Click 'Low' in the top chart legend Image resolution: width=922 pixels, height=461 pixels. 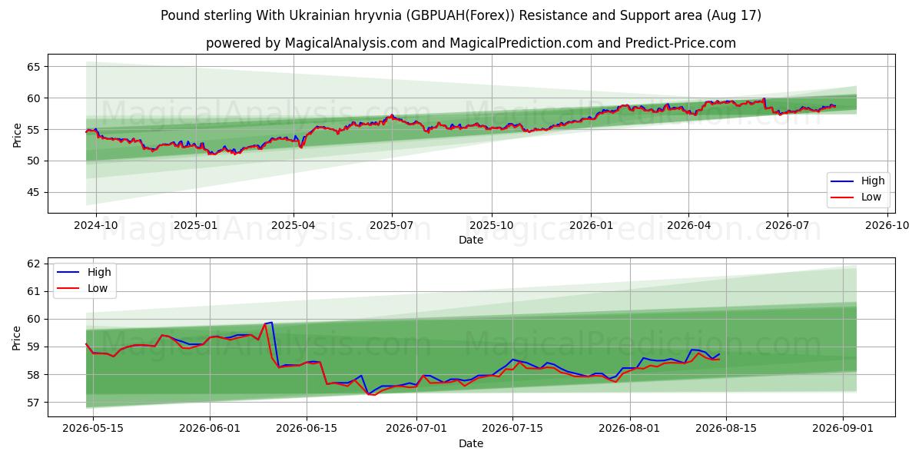click(871, 197)
